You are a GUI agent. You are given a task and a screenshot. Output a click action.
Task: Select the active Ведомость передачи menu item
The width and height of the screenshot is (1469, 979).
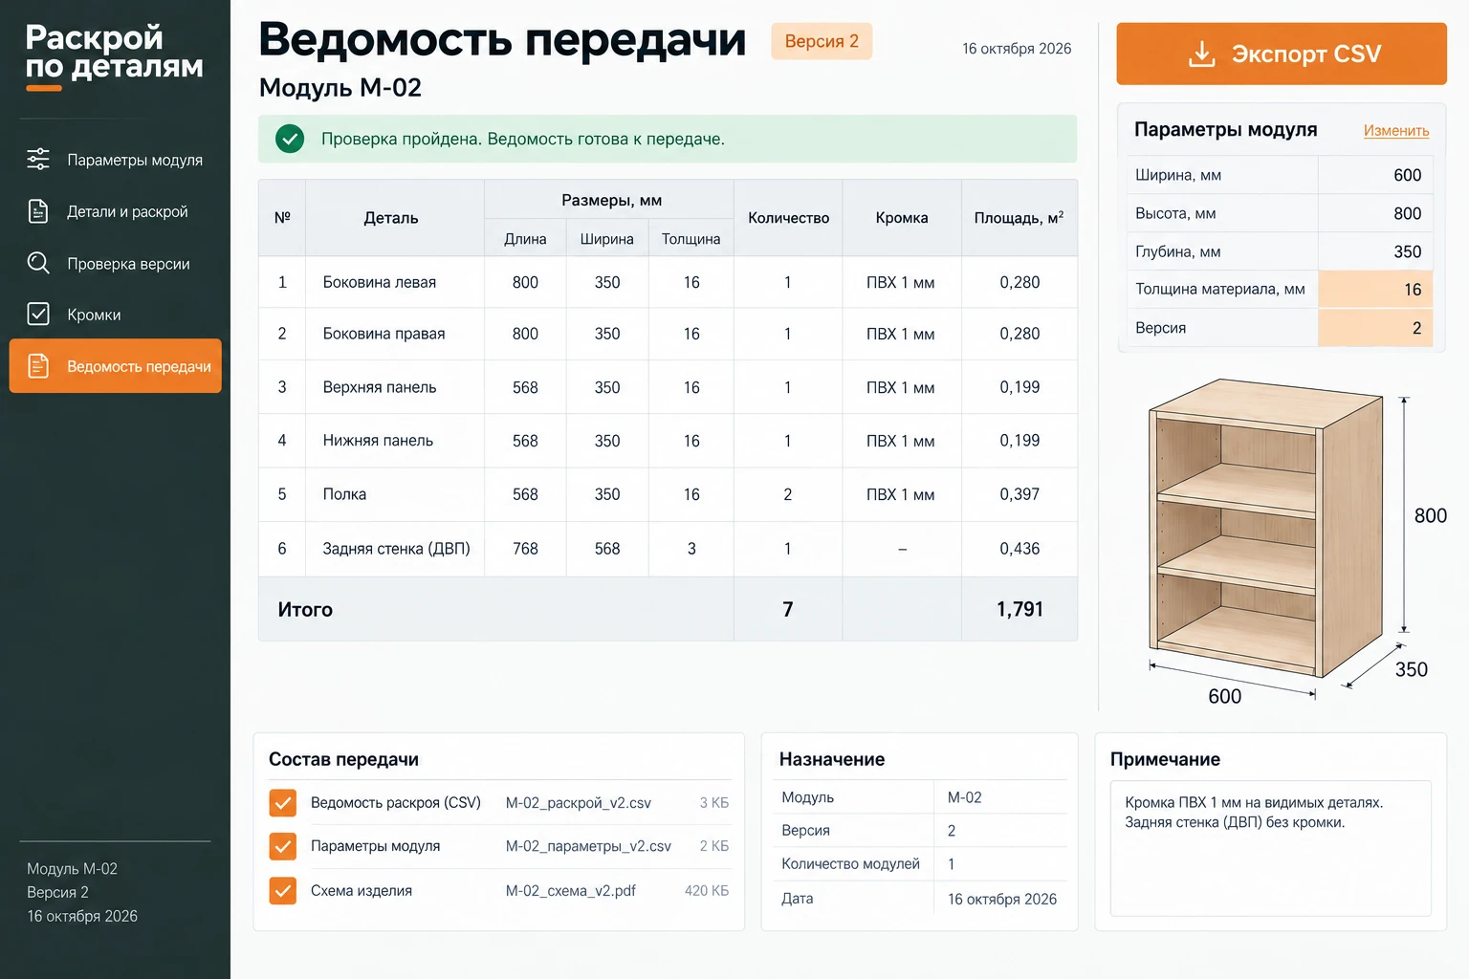coord(116,366)
